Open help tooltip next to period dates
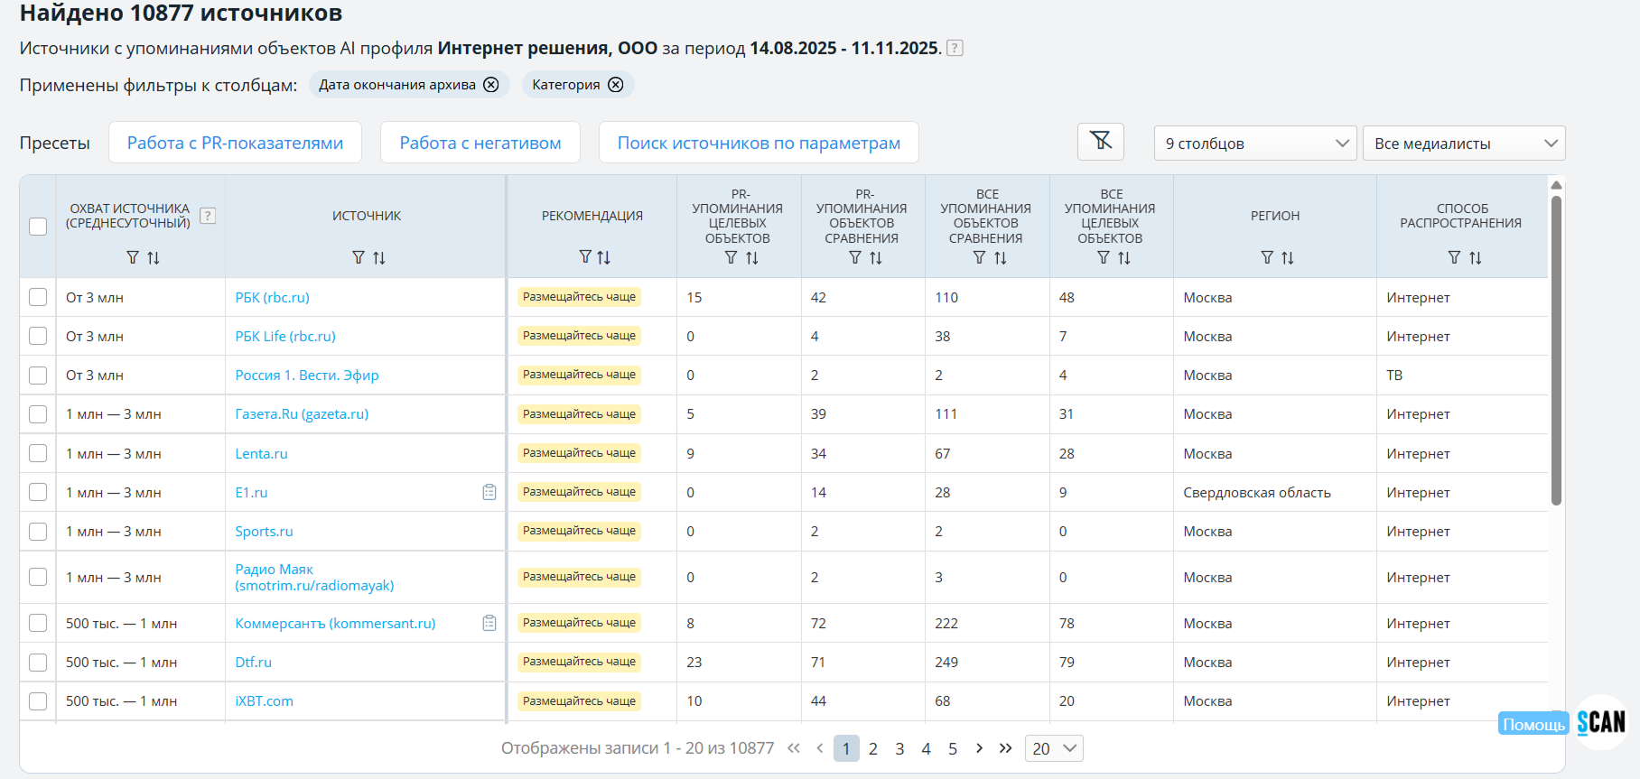The height and width of the screenshot is (779, 1640). [955, 49]
